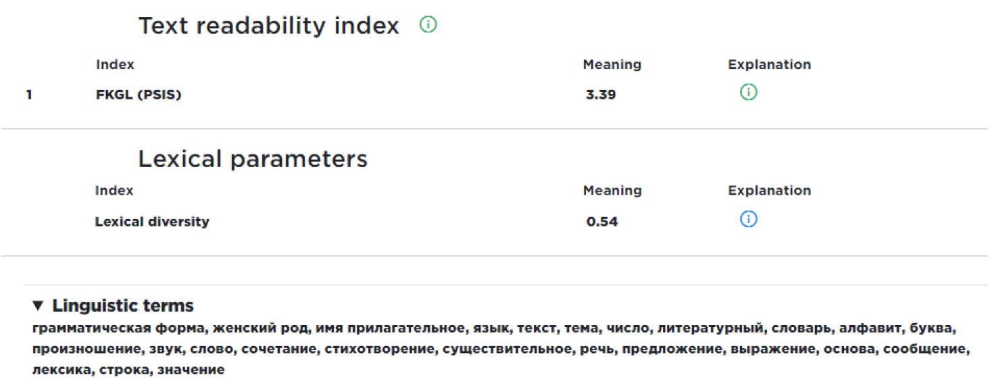The height and width of the screenshot is (388, 994).
Task: Click Meaning column header under Text readability
Action: pos(612,65)
